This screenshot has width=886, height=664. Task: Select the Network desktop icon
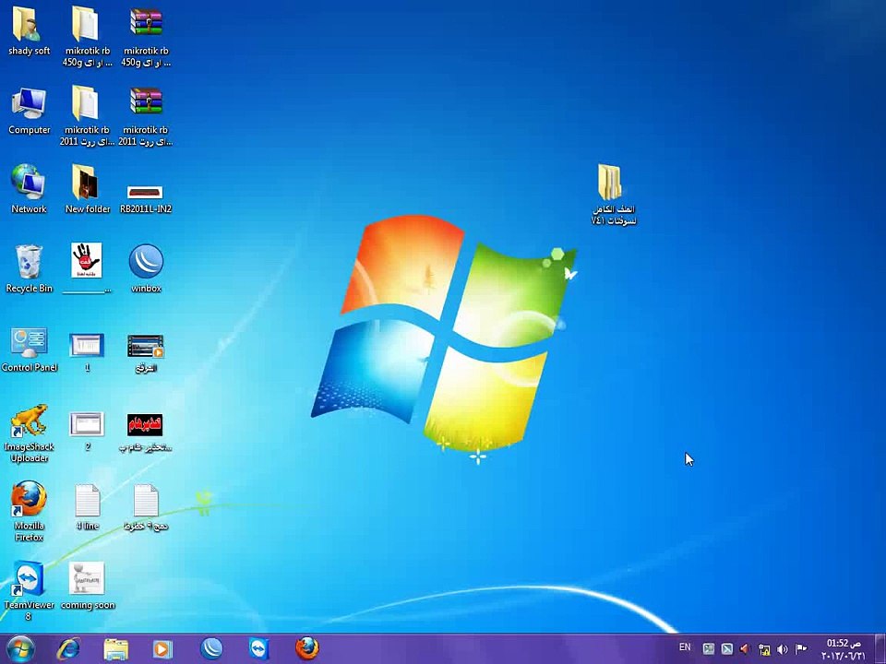(29, 182)
